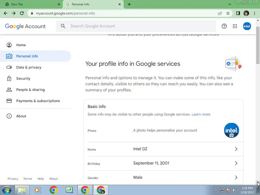Change the Intel profile photo
Screen dimensions: 260x195
pos(232,130)
